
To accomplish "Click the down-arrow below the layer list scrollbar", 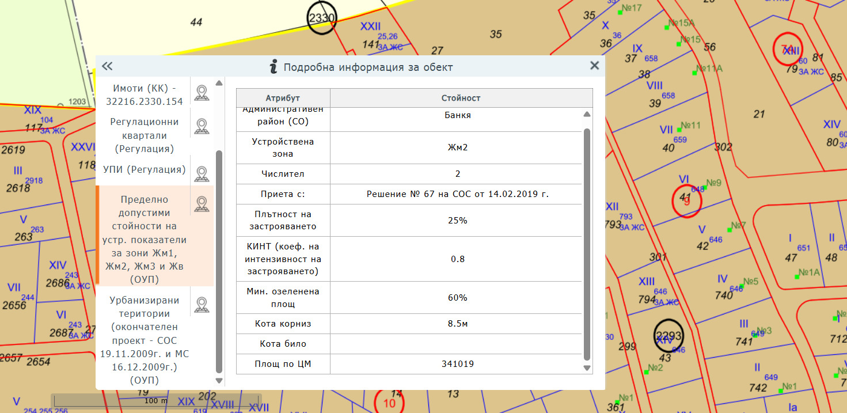I will 218,381.
